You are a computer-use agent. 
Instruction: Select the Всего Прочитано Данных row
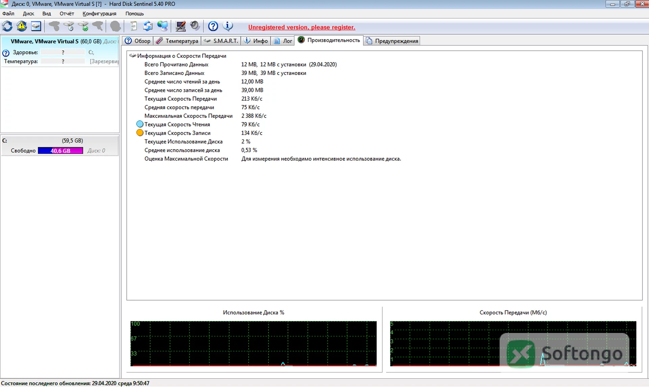pos(241,64)
